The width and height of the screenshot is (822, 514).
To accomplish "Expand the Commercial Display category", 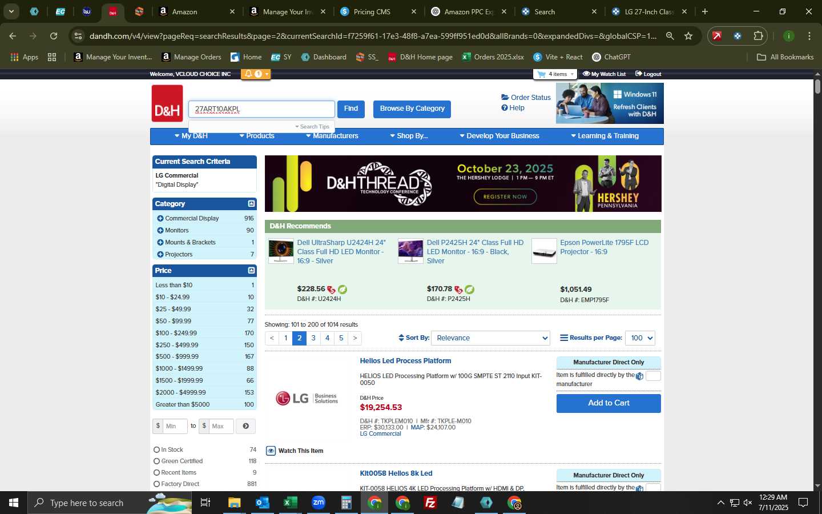I will pyautogui.click(x=160, y=219).
